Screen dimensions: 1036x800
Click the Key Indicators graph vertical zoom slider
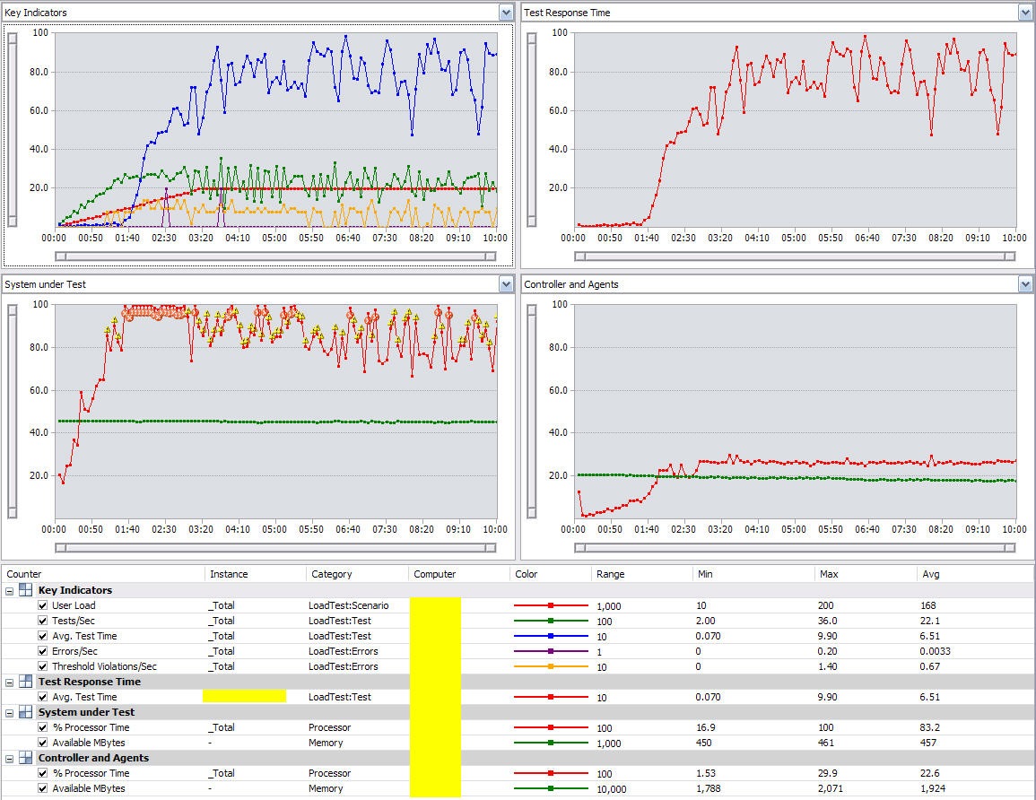tap(12, 129)
